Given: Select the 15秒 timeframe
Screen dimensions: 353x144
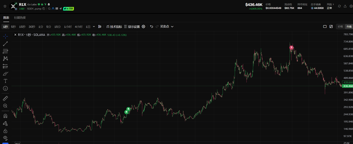Looking at the screenshot, I should coord(22,27).
